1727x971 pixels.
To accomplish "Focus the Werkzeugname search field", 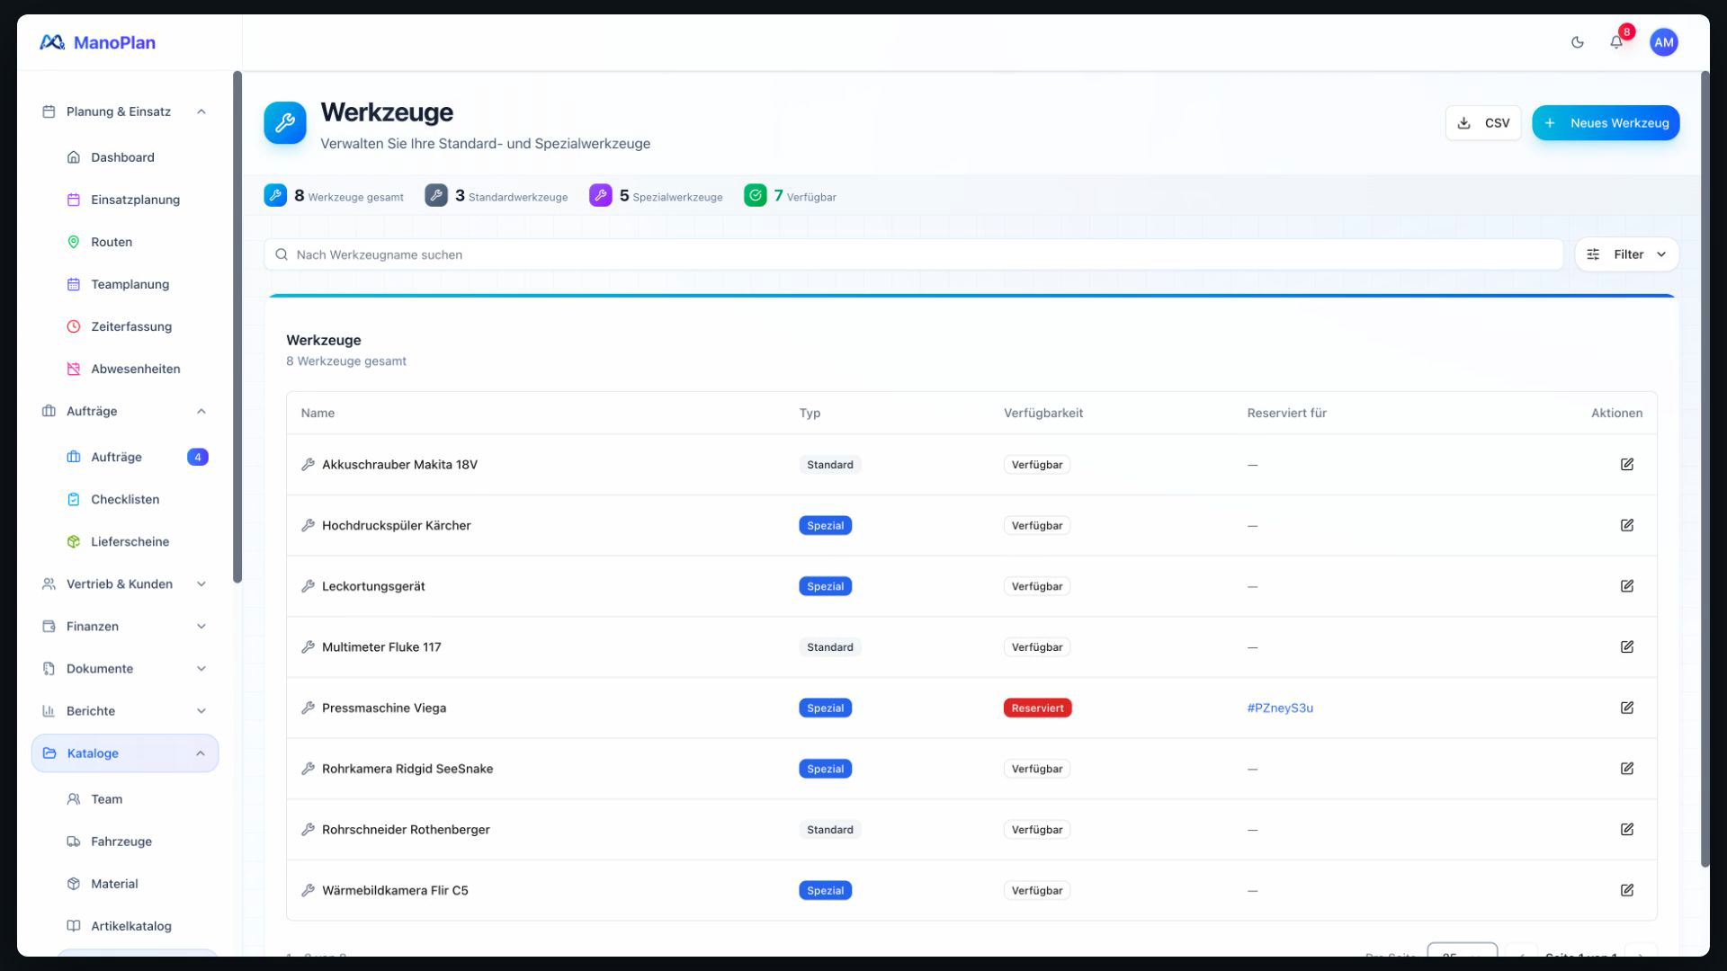I will coord(913,254).
